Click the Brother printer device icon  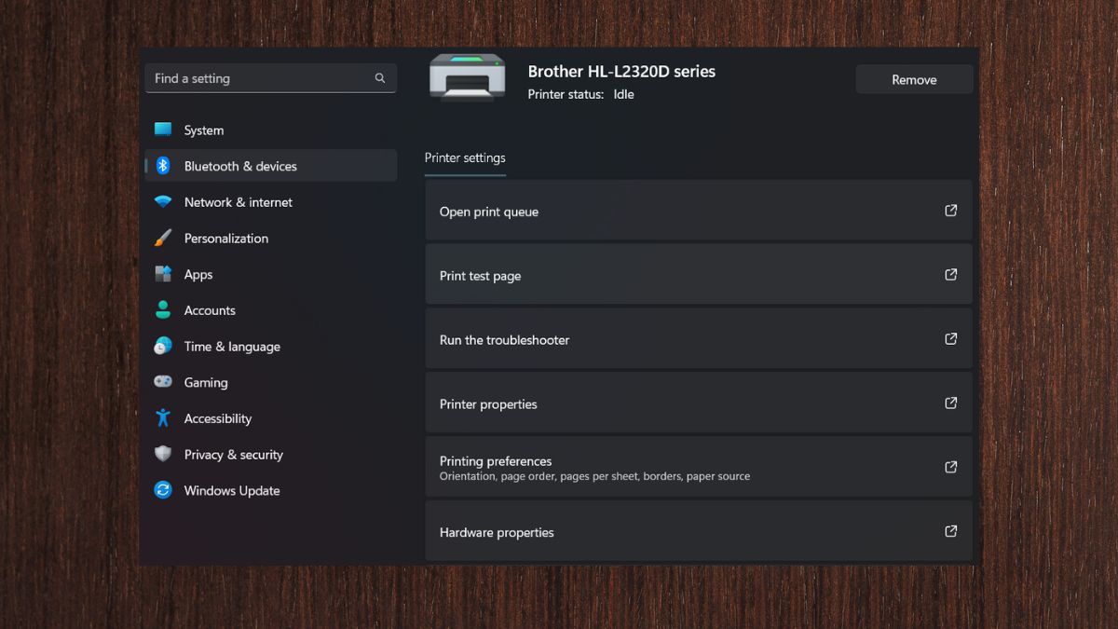tap(467, 78)
